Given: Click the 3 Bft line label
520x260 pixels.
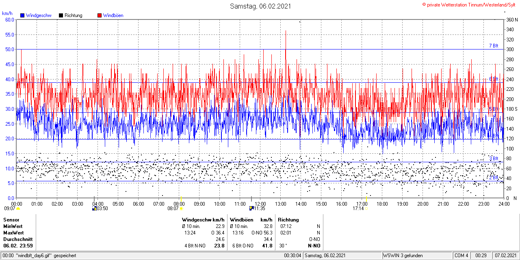Looking at the screenshot, I should click(494, 159).
